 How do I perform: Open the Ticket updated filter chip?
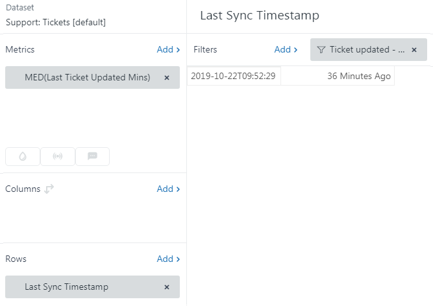tap(367, 50)
